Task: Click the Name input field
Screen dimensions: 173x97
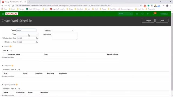Action: click(x=26, y=30)
